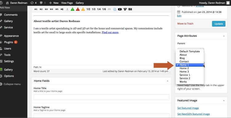Click into the Home Title input field
The height and width of the screenshot is (118, 231).
point(101,97)
